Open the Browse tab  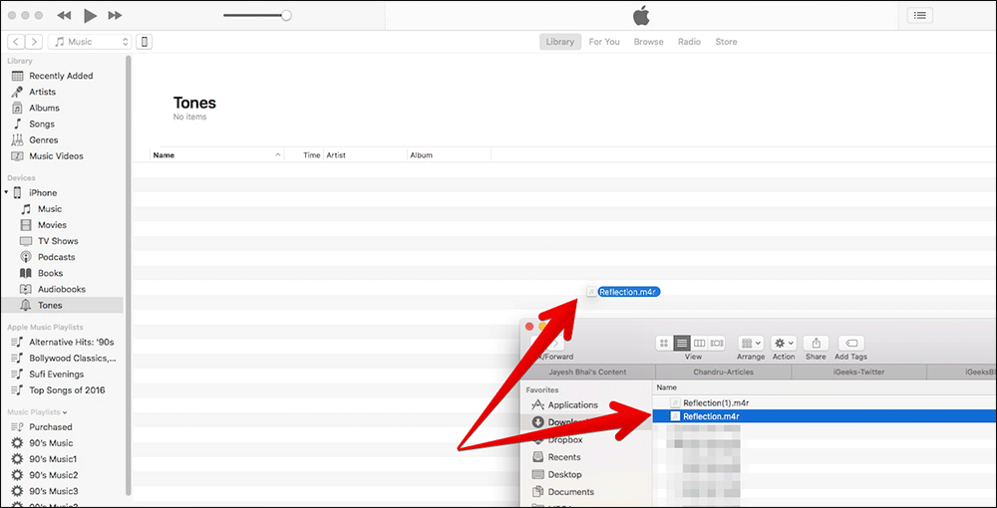[x=648, y=42]
